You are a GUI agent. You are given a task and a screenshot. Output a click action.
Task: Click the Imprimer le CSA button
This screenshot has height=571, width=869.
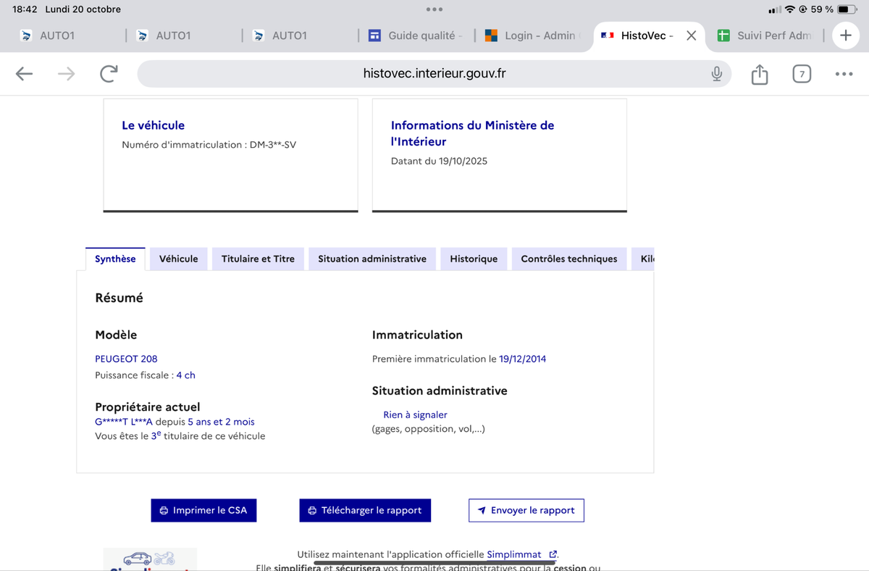tap(203, 510)
